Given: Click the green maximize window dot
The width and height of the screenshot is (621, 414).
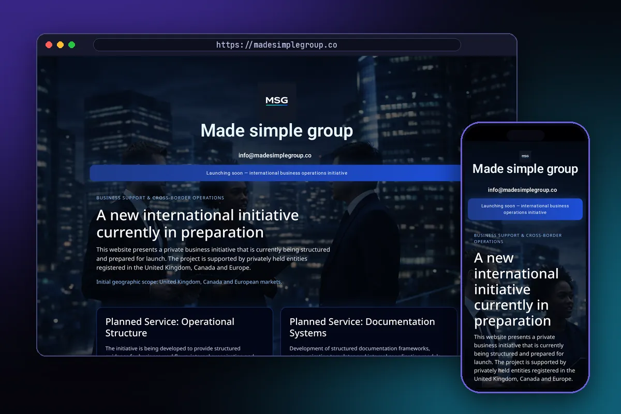Looking at the screenshot, I should [x=71, y=45].
